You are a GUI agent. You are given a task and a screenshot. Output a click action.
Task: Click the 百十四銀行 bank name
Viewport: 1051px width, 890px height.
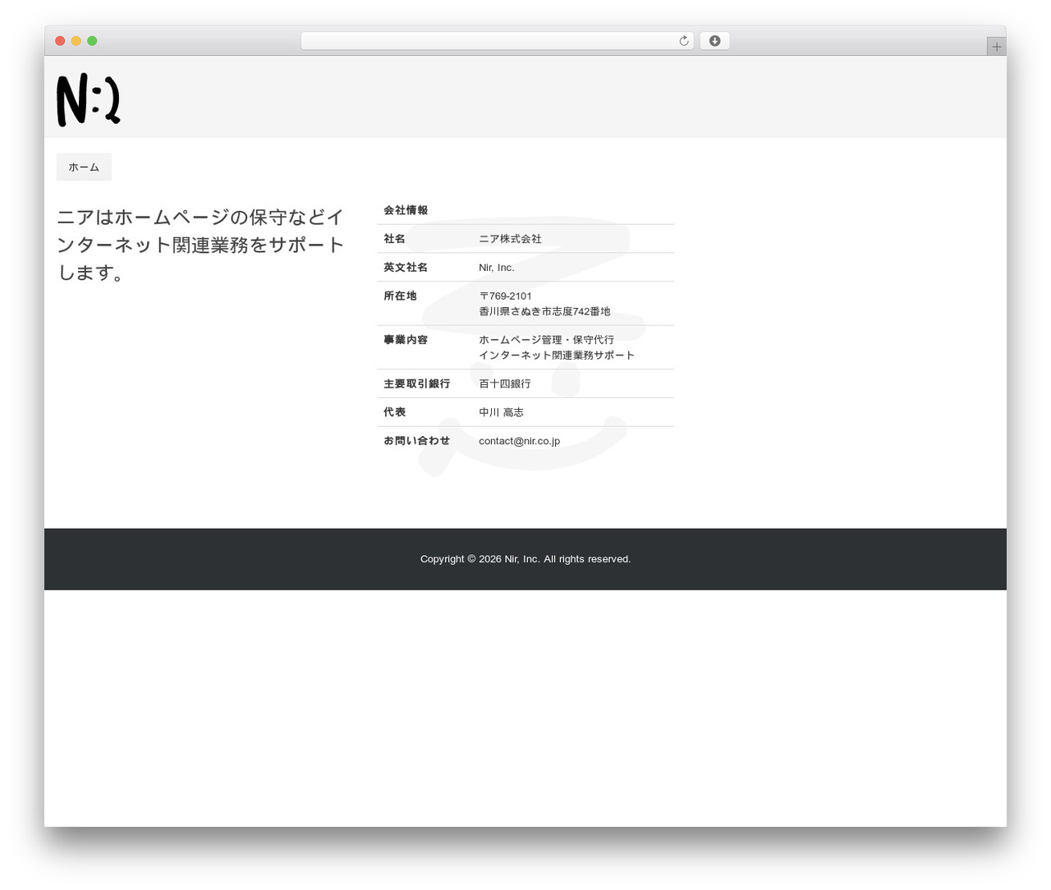505,383
